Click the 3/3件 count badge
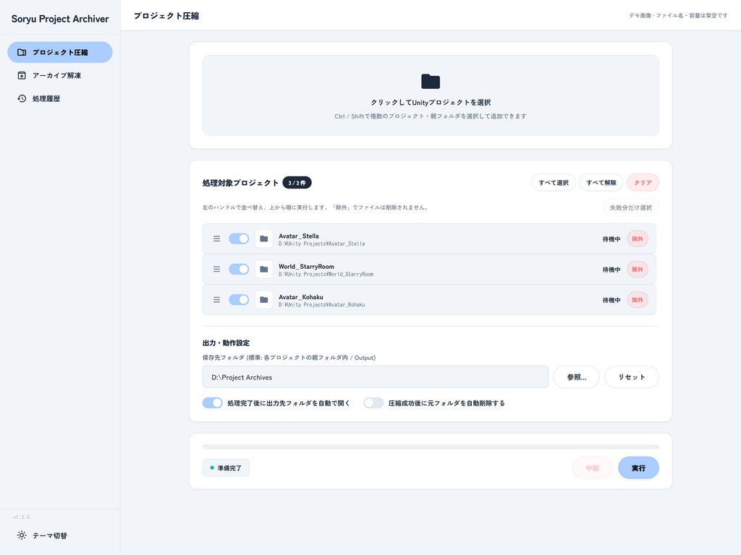The height and width of the screenshot is (555, 741). click(297, 183)
